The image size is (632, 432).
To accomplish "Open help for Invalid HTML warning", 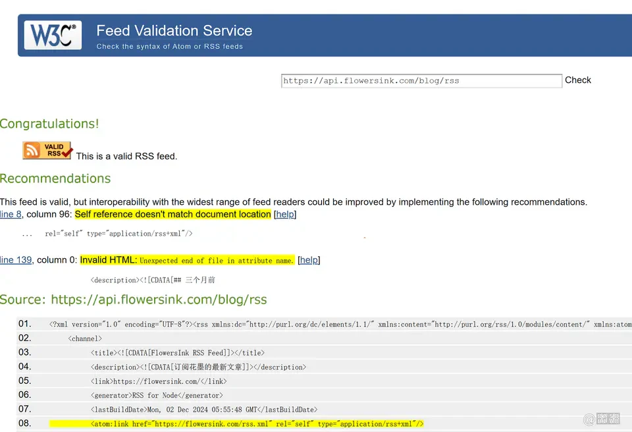I will pyautogui.click(x=309, y=260).
